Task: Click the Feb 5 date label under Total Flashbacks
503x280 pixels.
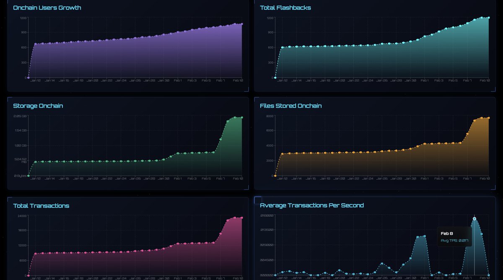Action: click(453, 80)
